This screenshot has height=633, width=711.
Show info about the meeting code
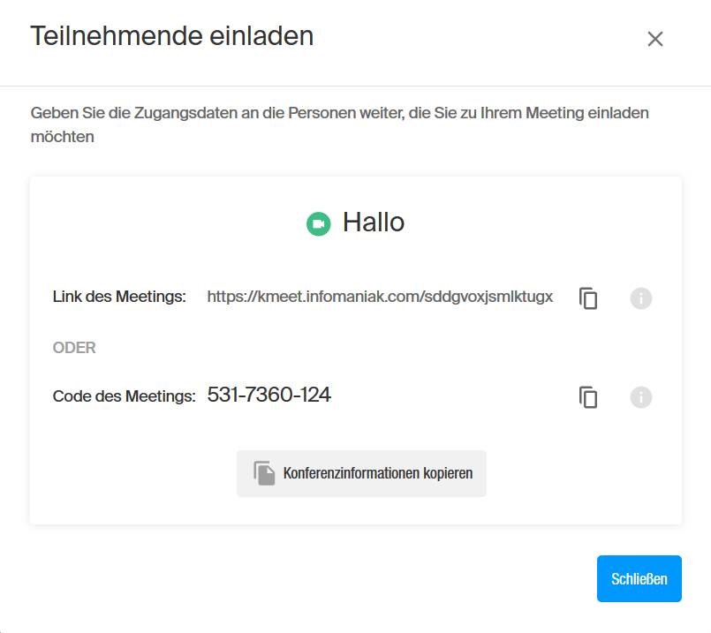coord(640,397)
